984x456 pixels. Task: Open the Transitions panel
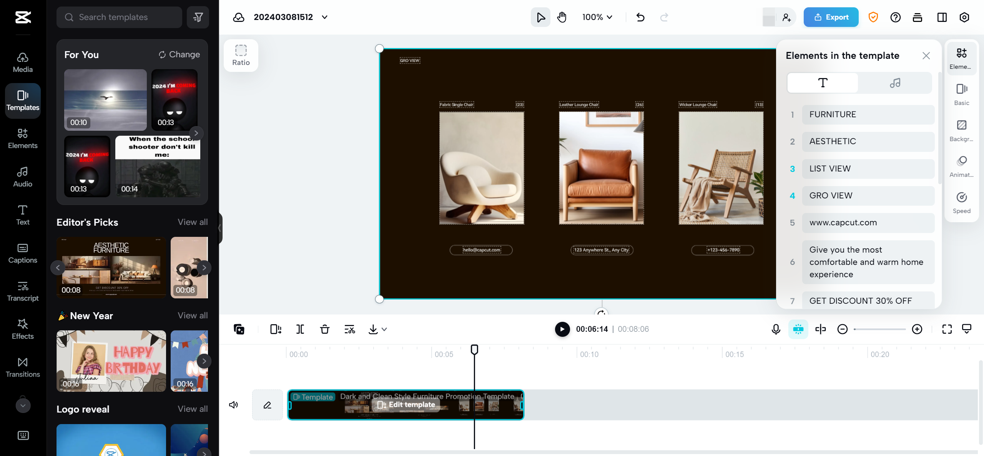(x=22, y=368)
